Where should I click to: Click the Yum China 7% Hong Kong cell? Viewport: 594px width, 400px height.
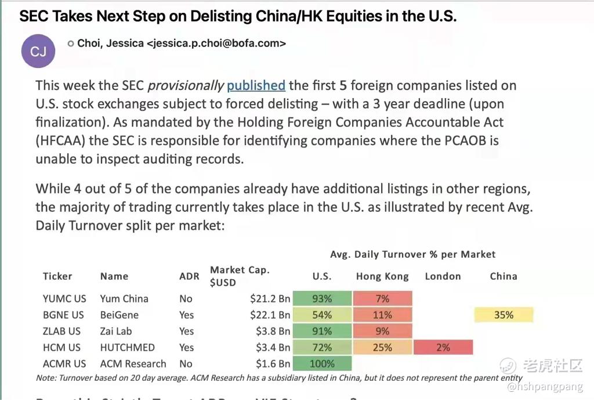coord(382,298)
